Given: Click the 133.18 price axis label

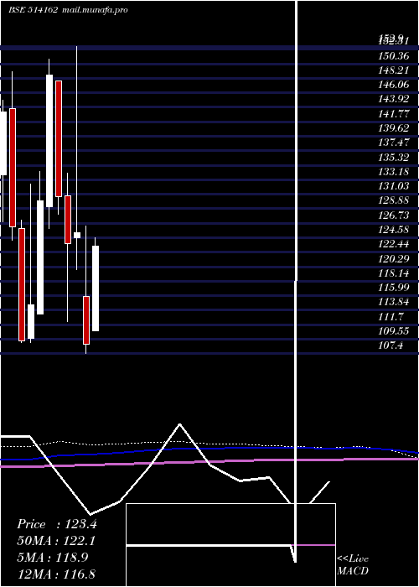Looking at the screenshot, I should (394, 172).
